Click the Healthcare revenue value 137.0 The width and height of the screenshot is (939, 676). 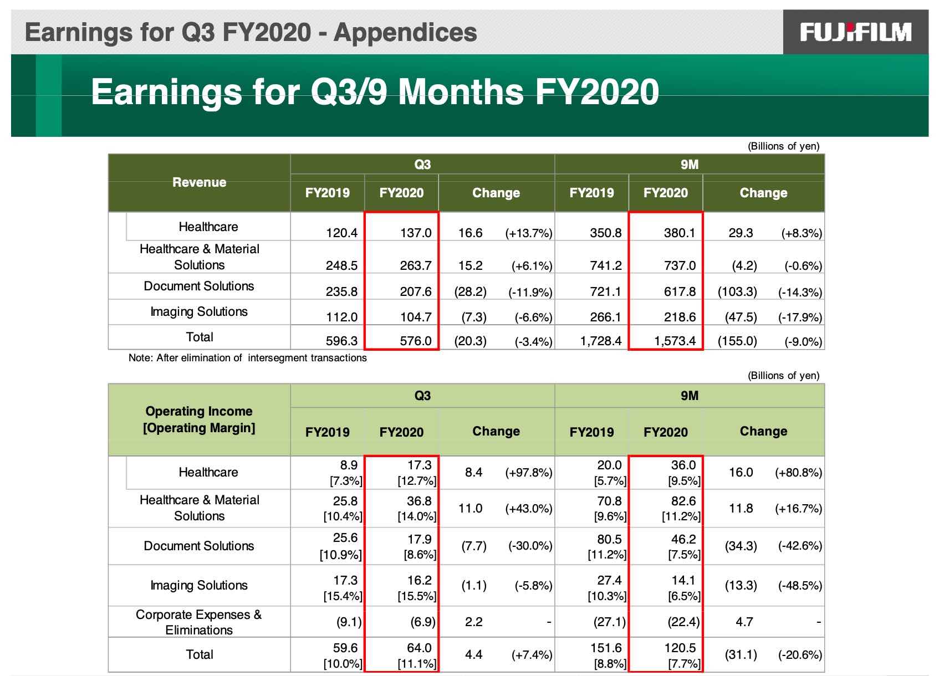tap(416, 233)
